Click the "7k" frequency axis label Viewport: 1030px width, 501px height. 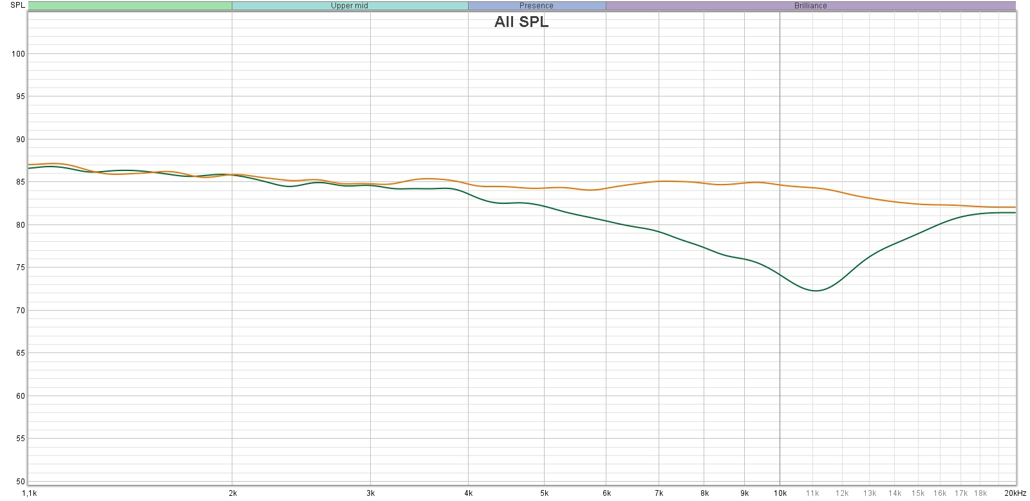[659, 493]
